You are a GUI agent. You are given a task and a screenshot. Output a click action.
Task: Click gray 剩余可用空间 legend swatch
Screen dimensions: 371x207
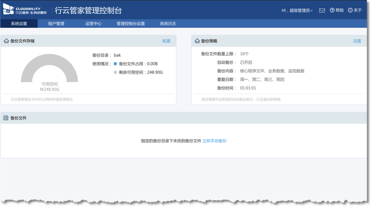click(115, 72)
